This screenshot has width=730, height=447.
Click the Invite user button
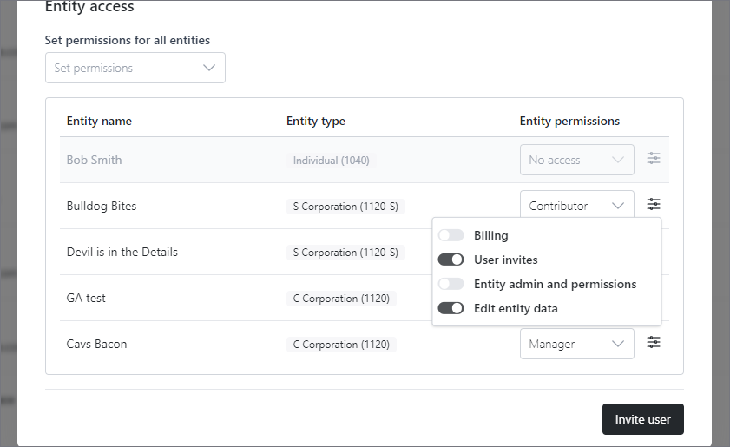point(642,419)
